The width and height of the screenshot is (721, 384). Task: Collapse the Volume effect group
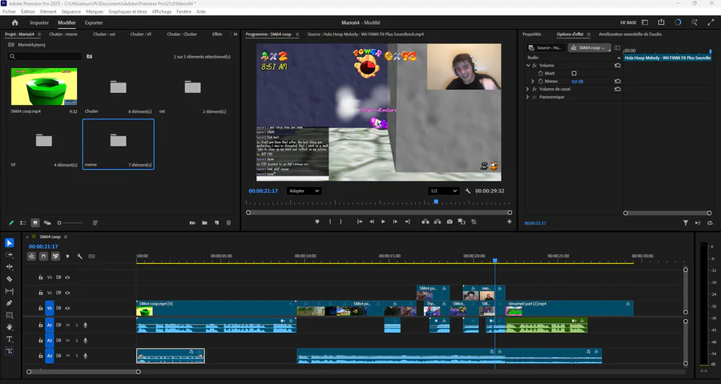[528, 65]
